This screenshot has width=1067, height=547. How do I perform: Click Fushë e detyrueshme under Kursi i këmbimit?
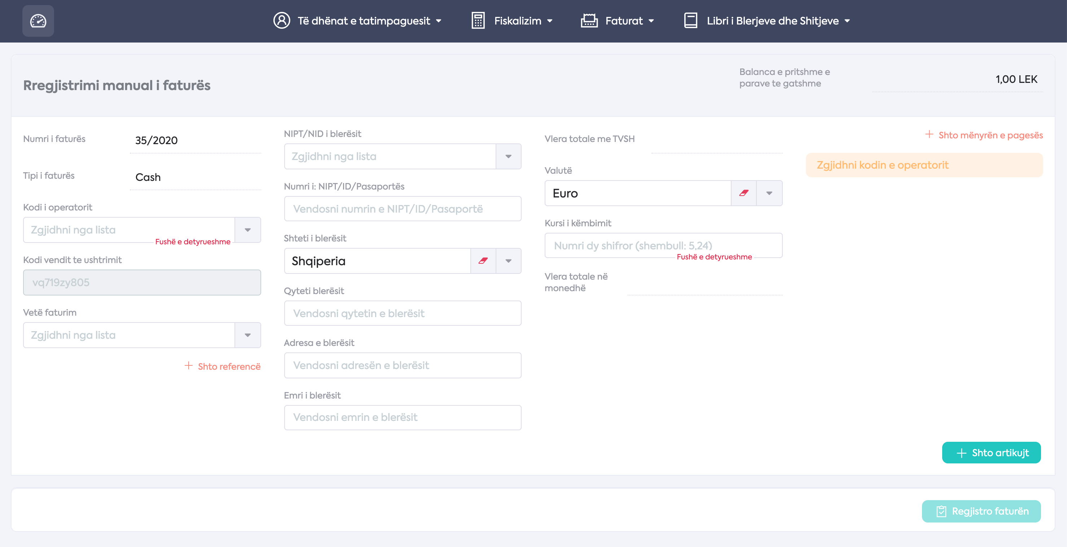pos(714,257)
